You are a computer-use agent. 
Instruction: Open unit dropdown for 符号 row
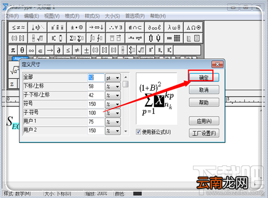click(113, 104)
